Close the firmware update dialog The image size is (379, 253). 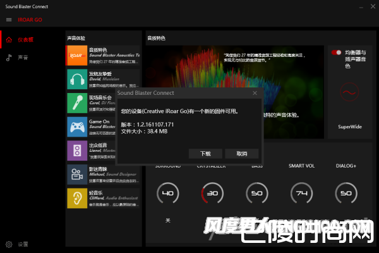(x=255, y=93)
